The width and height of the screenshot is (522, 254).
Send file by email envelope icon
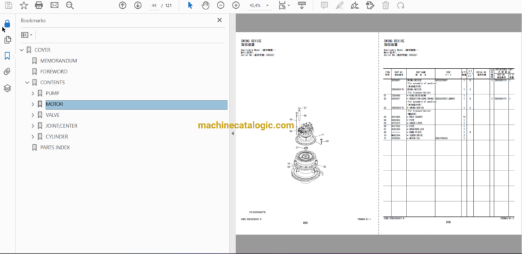[x=54, y=5]
